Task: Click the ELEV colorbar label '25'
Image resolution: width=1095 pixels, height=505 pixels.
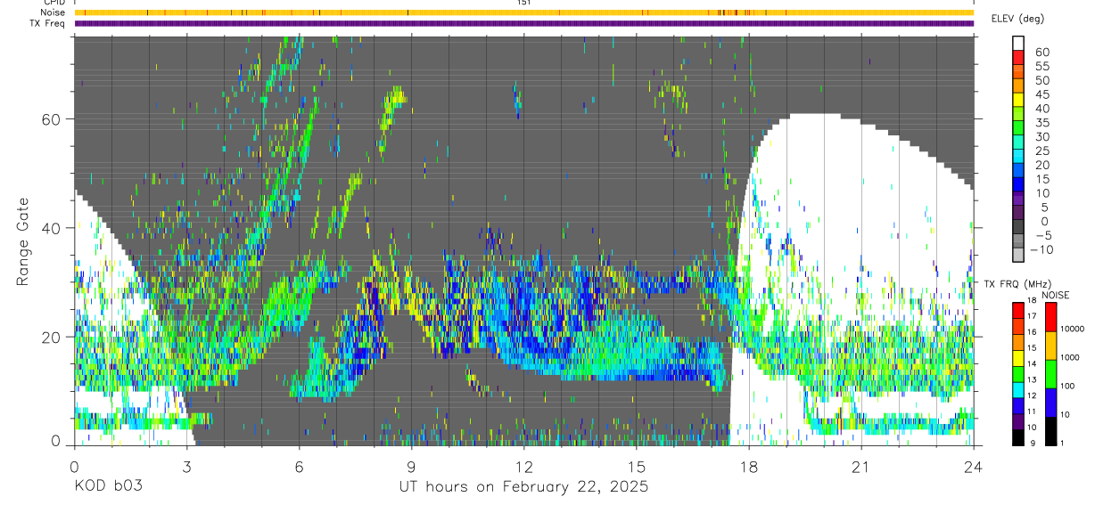Action: (1043, 151)
